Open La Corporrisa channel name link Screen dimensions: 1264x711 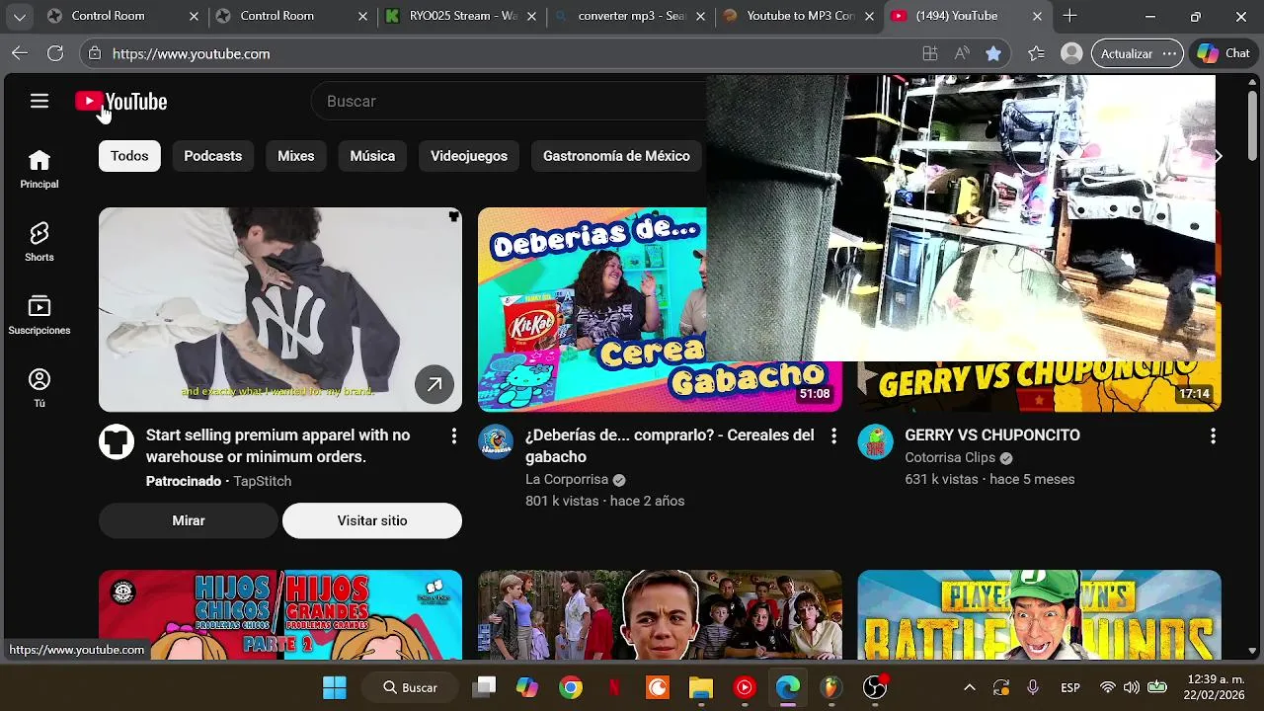point(567,480)
